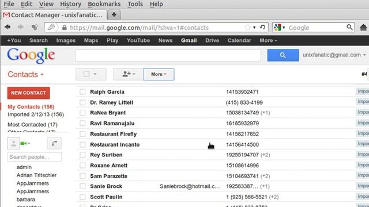
Task: Click the reload page icon
Action: [263, 28]
